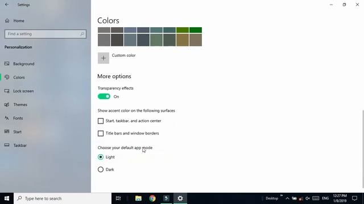Click the Choose your default app mode text
The width and height of the screenshot is (364, 204).
(x=125, y=147)
